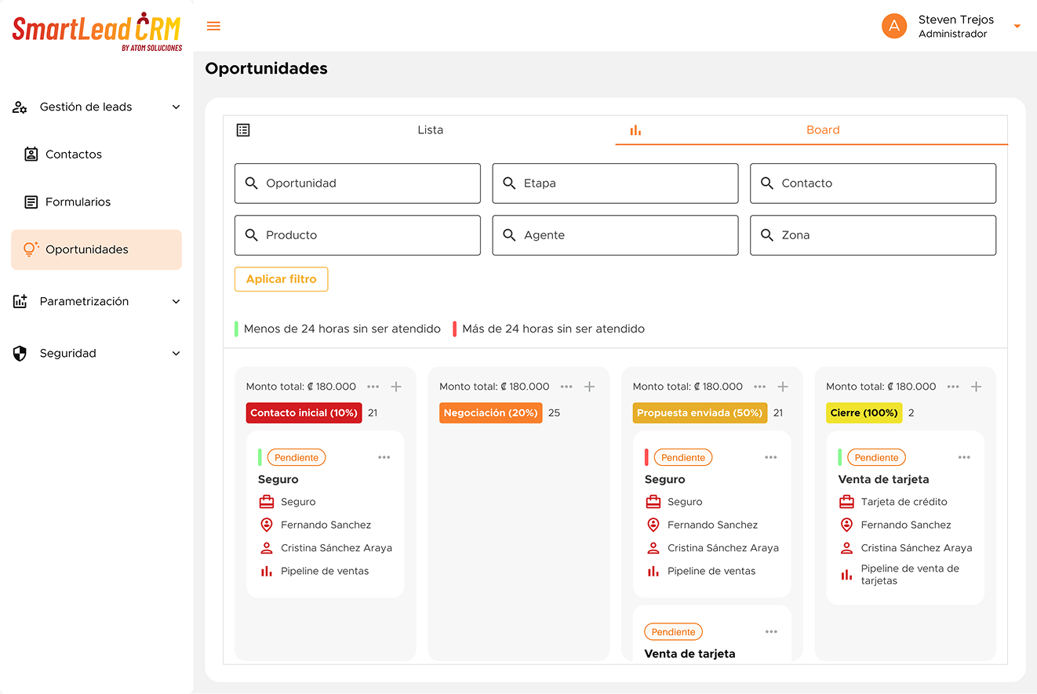Click the red Contacto inicial (10%) stage label
1037x694 pixels.
click(x=304, y=413)
